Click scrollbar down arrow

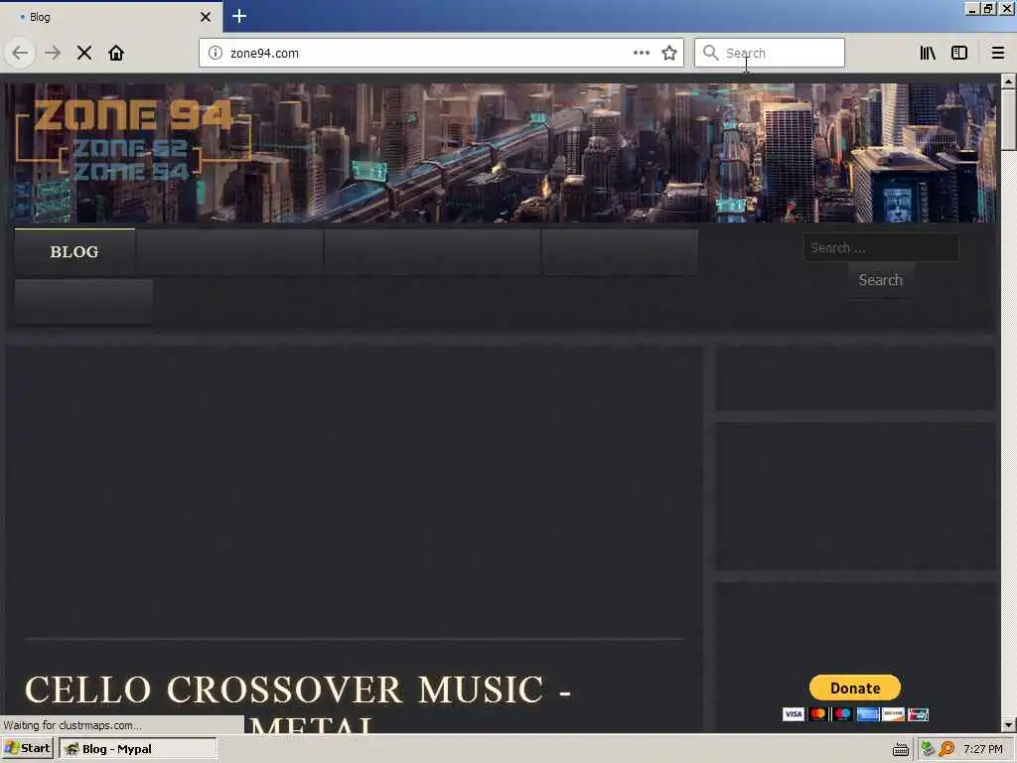(1008, 724)
